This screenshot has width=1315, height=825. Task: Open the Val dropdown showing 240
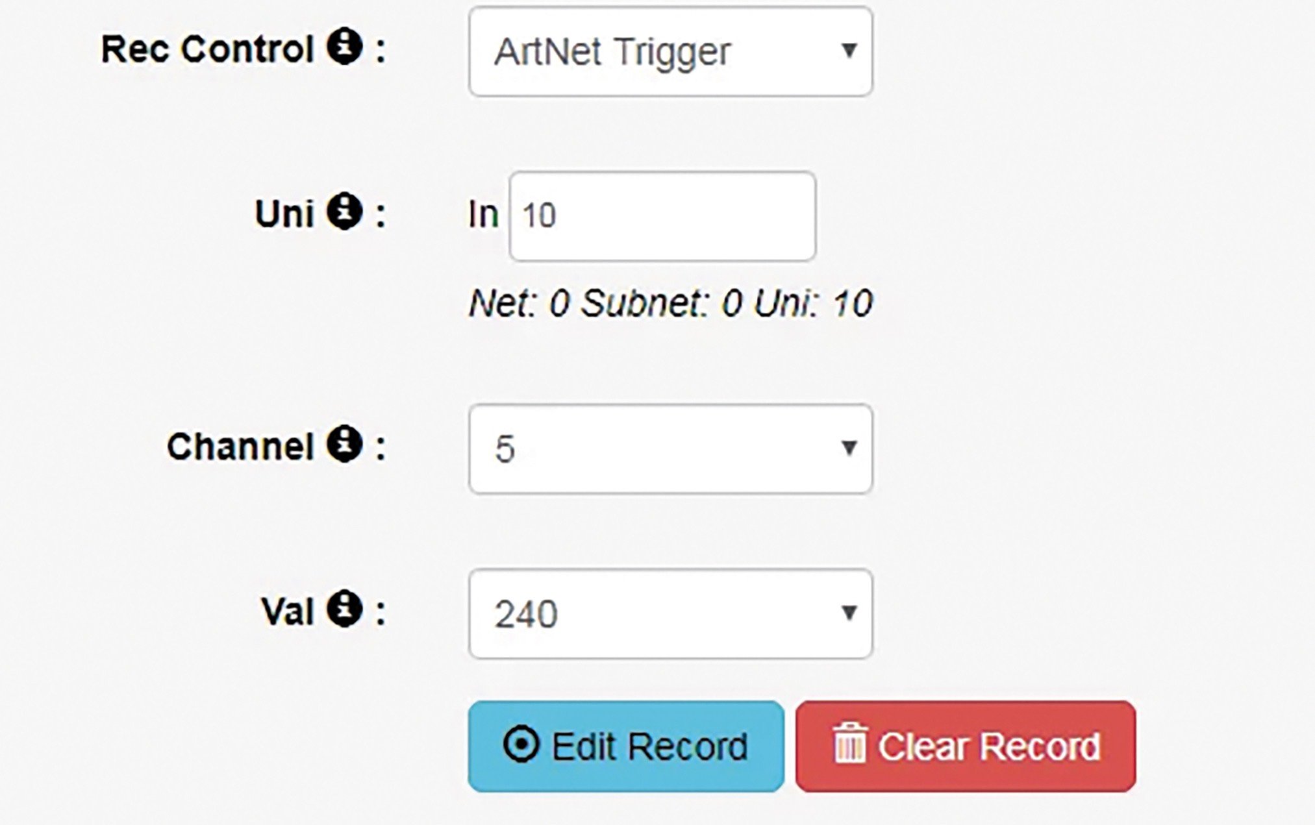point(670,614)
